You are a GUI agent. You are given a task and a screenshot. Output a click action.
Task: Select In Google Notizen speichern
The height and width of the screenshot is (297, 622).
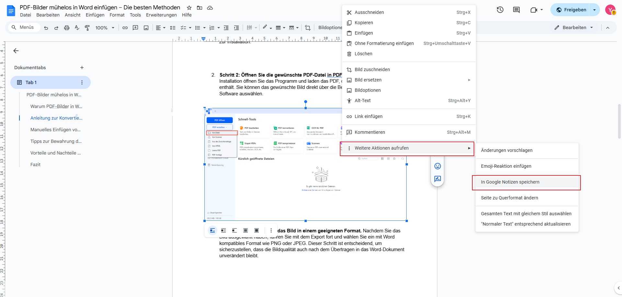[527, 182]
